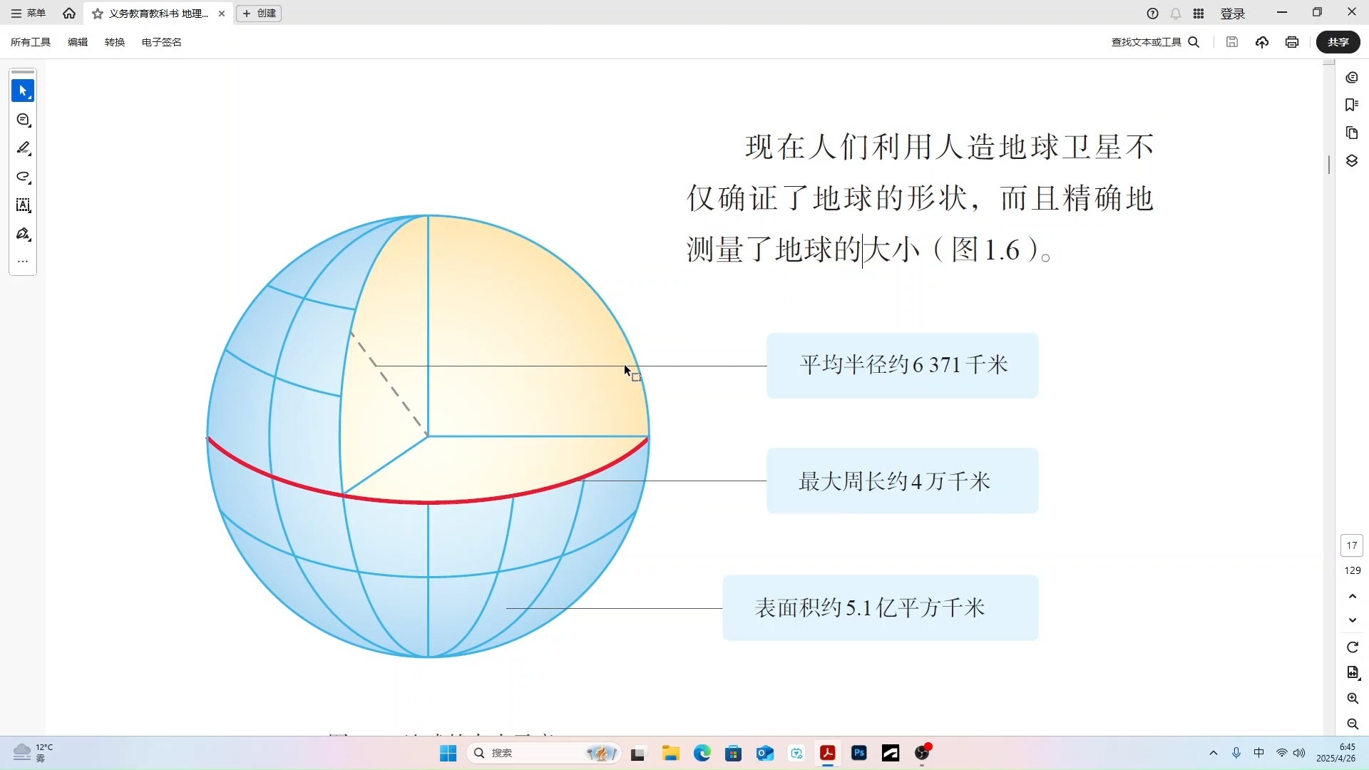Viewport: 1369px width, 770px height.
Task: Open the layers panel
Action: coord(1352,161)
